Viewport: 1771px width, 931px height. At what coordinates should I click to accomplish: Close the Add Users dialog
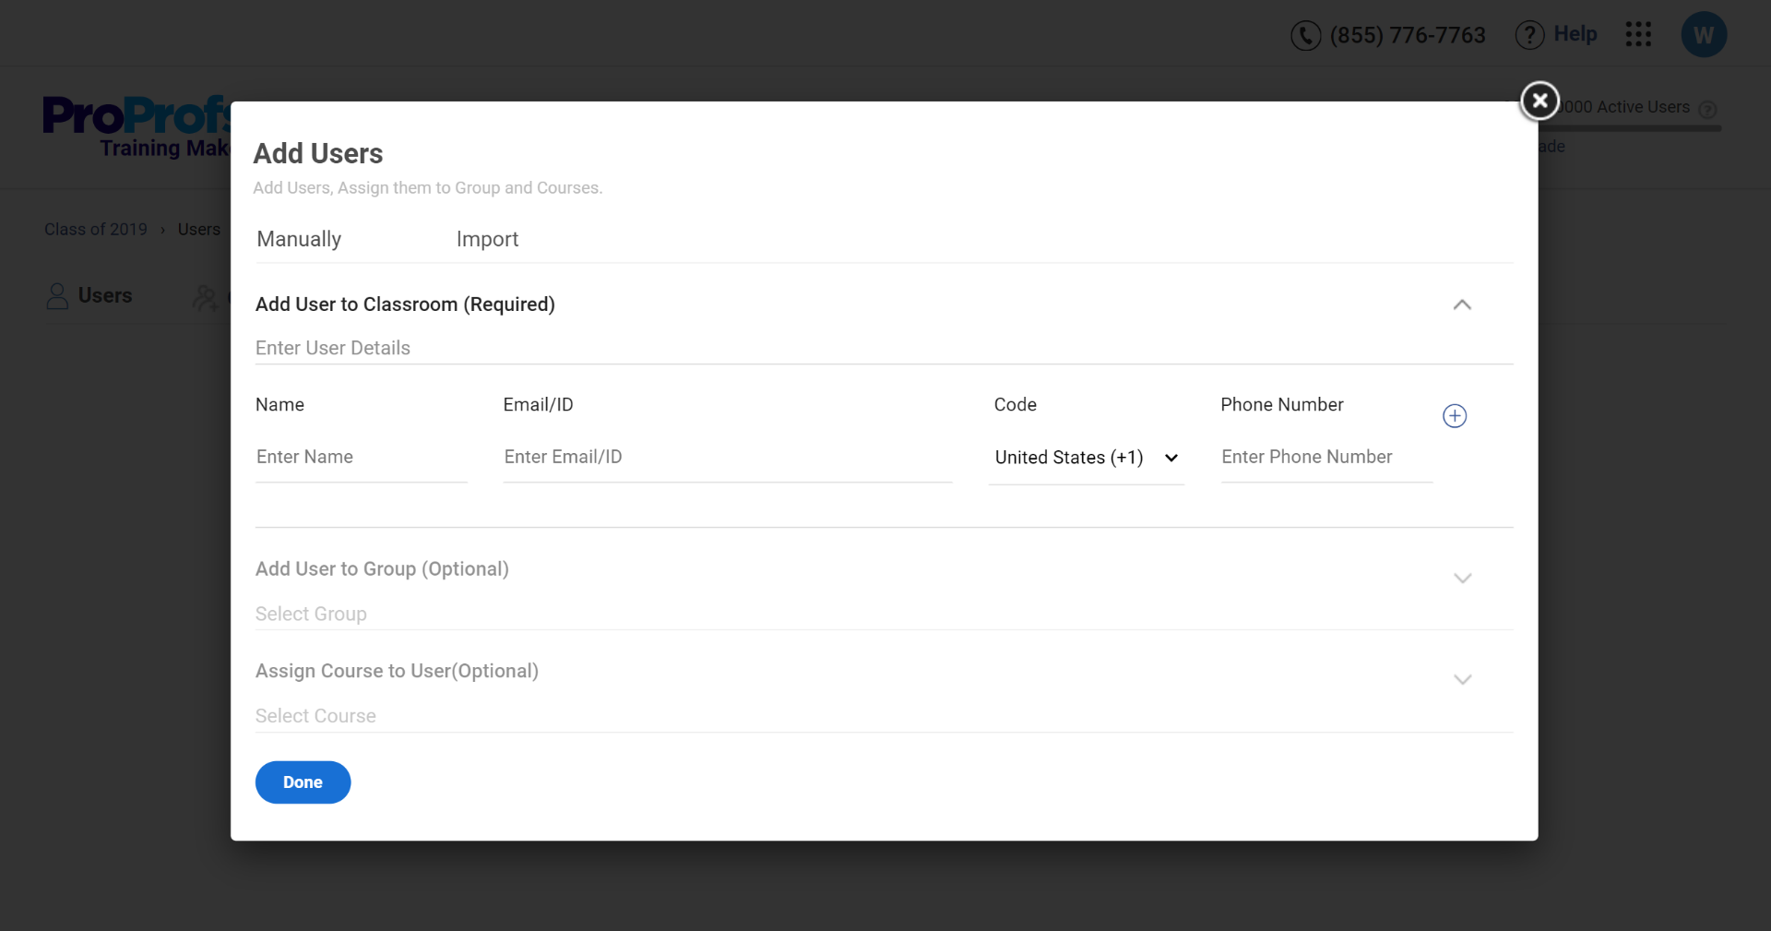tap(1539, 101)
